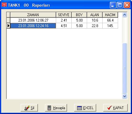Click the ALAN column header

[95, 15]
